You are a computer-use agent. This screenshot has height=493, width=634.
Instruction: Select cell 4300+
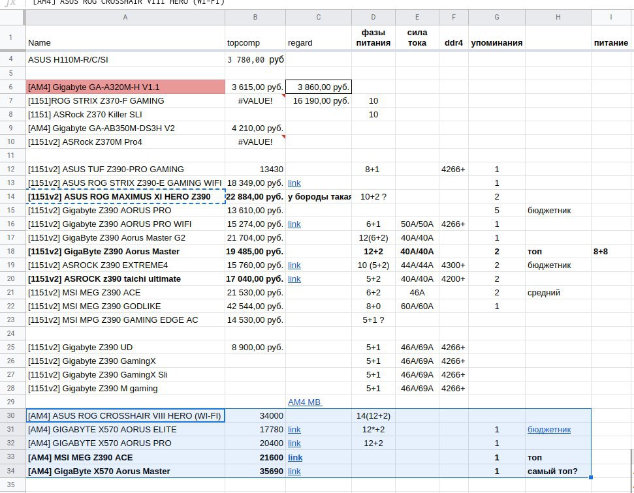(x=454, y=265)
